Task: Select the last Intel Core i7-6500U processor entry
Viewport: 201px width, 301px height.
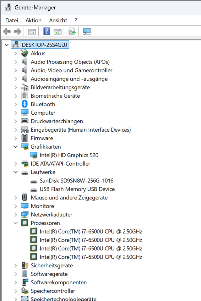Action: (x=91, y=257)
